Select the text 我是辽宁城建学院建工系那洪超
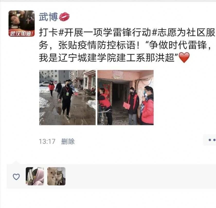The width and height of the screenshot is (216, 208). 107,57
